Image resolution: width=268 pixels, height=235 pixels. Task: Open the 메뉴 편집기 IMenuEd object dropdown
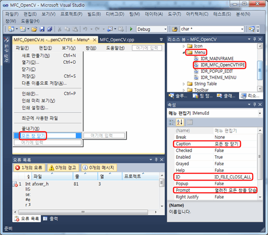coord(260,114)
